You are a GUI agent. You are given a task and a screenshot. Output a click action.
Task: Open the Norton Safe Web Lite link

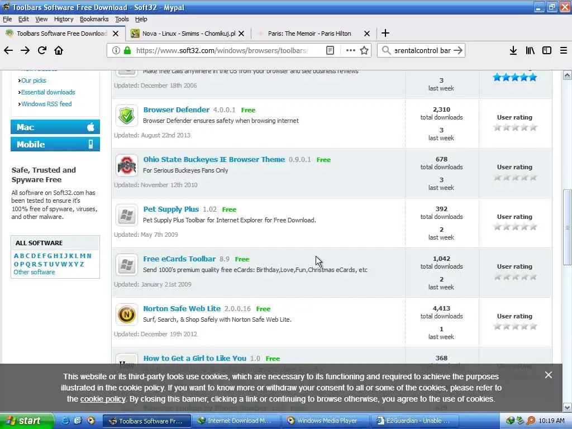tap(182, 308)
